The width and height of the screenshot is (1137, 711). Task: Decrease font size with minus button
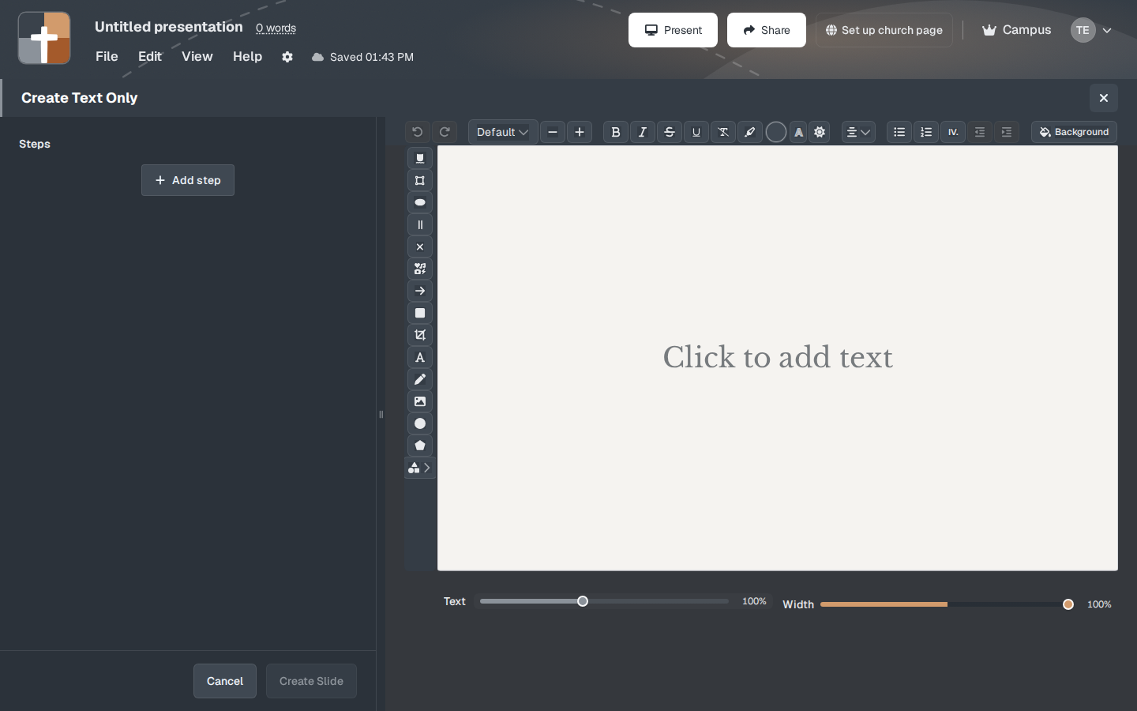tap(553, 132)
